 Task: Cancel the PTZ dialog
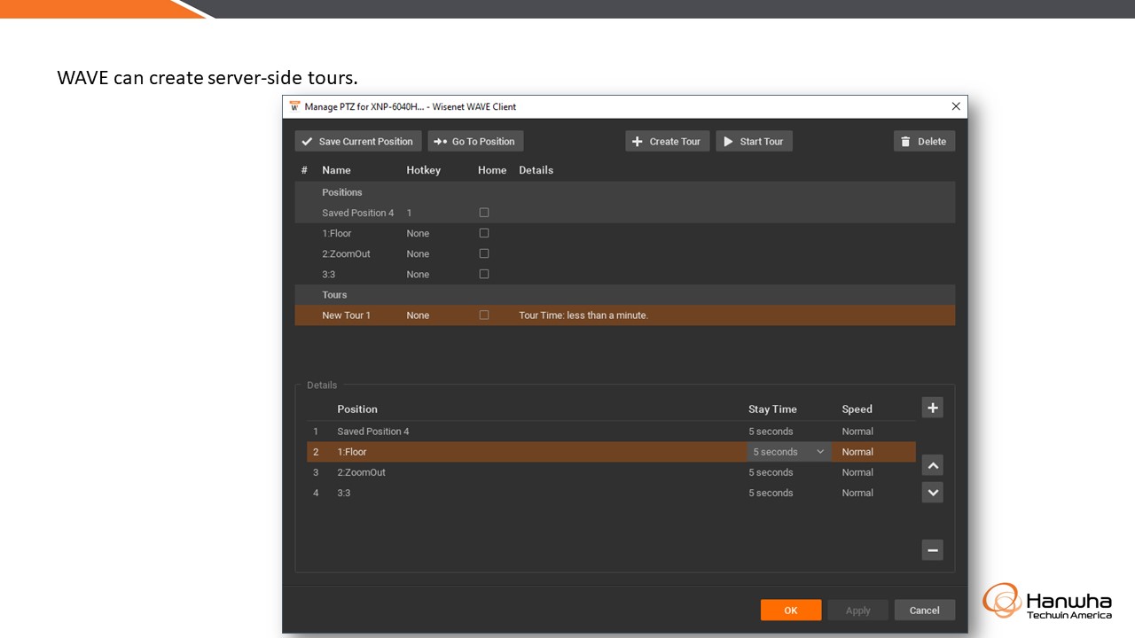coord(925,610)
